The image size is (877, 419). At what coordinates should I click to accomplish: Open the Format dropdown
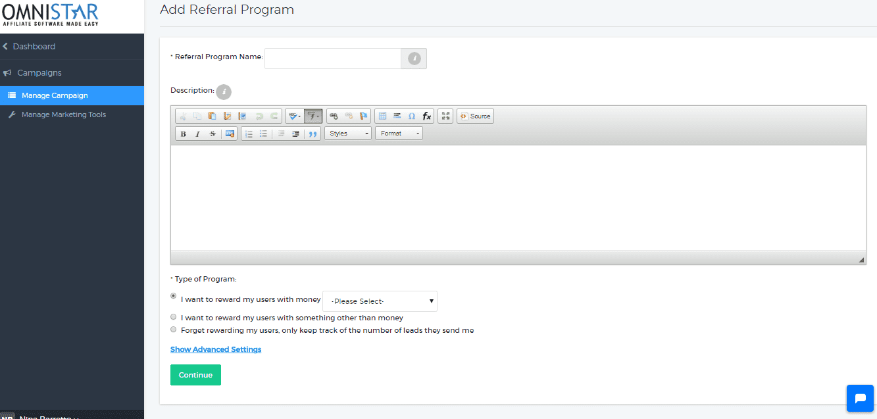(399, 134)
